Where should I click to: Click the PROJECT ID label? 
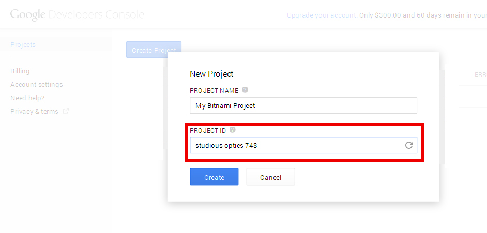(x=208, y=131)
